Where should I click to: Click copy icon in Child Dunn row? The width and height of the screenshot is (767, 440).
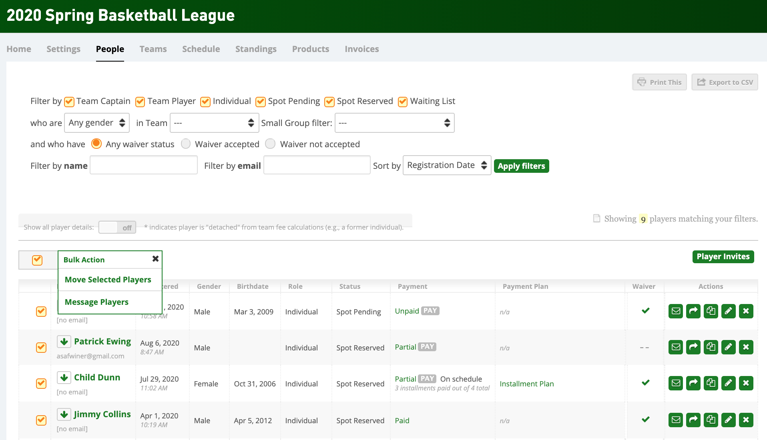[x=711, y=383]
